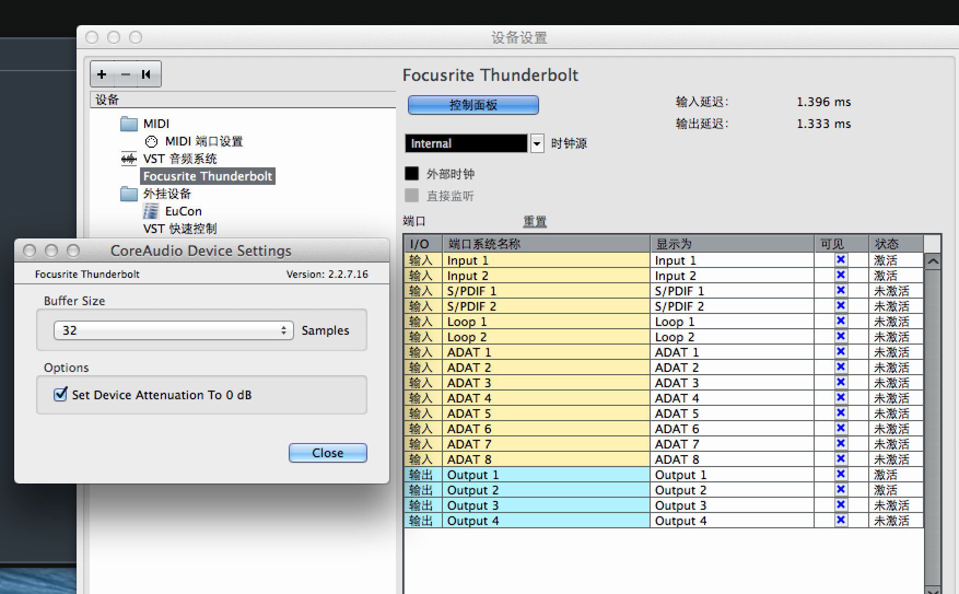Toggle visibility checkbox for Output 4
959x594 pixels.
point(841,521)
